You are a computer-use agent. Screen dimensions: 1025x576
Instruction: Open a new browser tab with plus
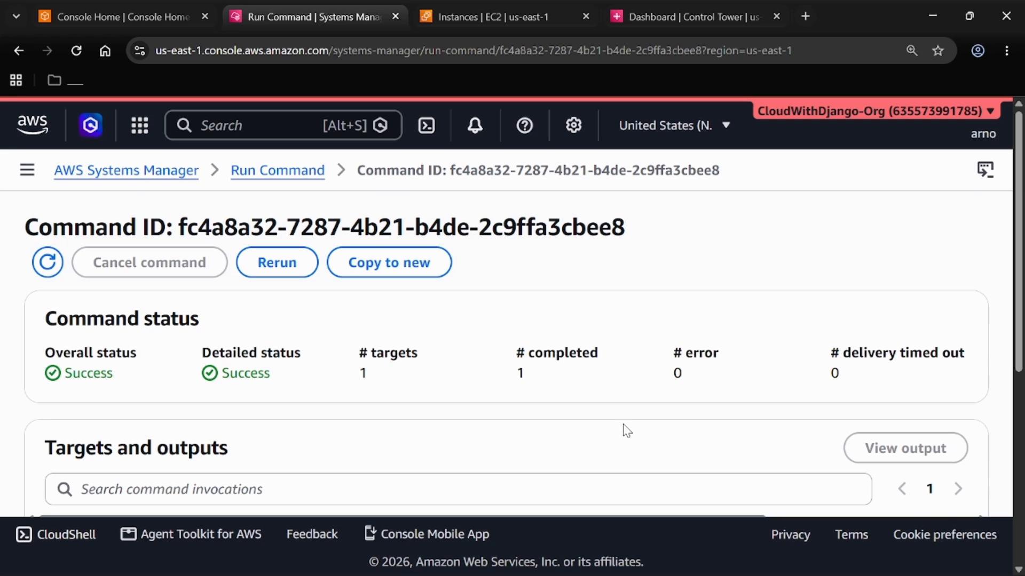tap(806, 17)
